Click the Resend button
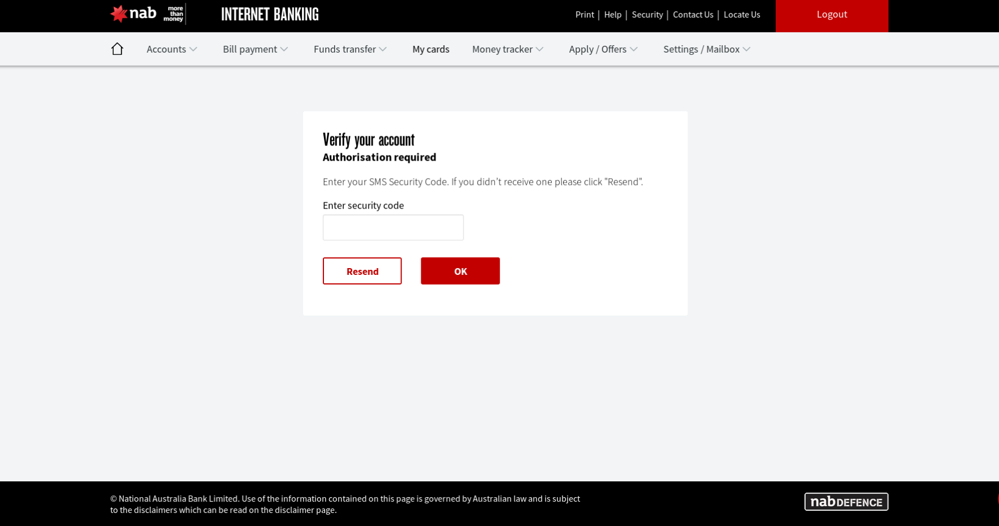This screenshot has height=526, width=999. coord(362,271)
